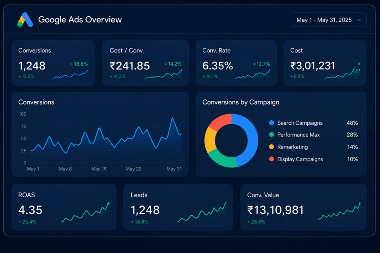The width and height of the screenshot is (380, 253).
Task: Click the Conversions by Campaign heading
Action: (x=240, y=102)
